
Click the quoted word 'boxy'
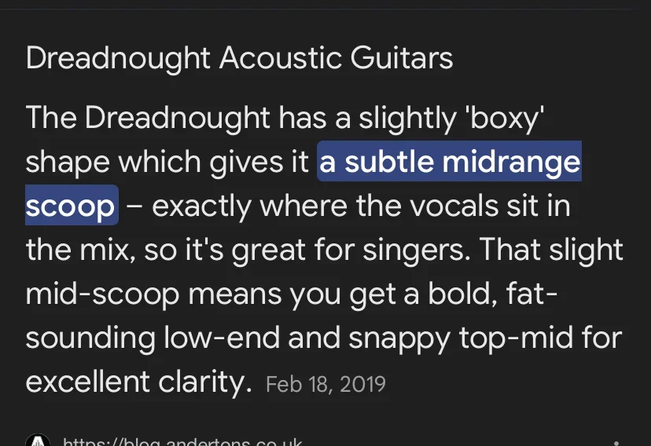tap(503, 118)
